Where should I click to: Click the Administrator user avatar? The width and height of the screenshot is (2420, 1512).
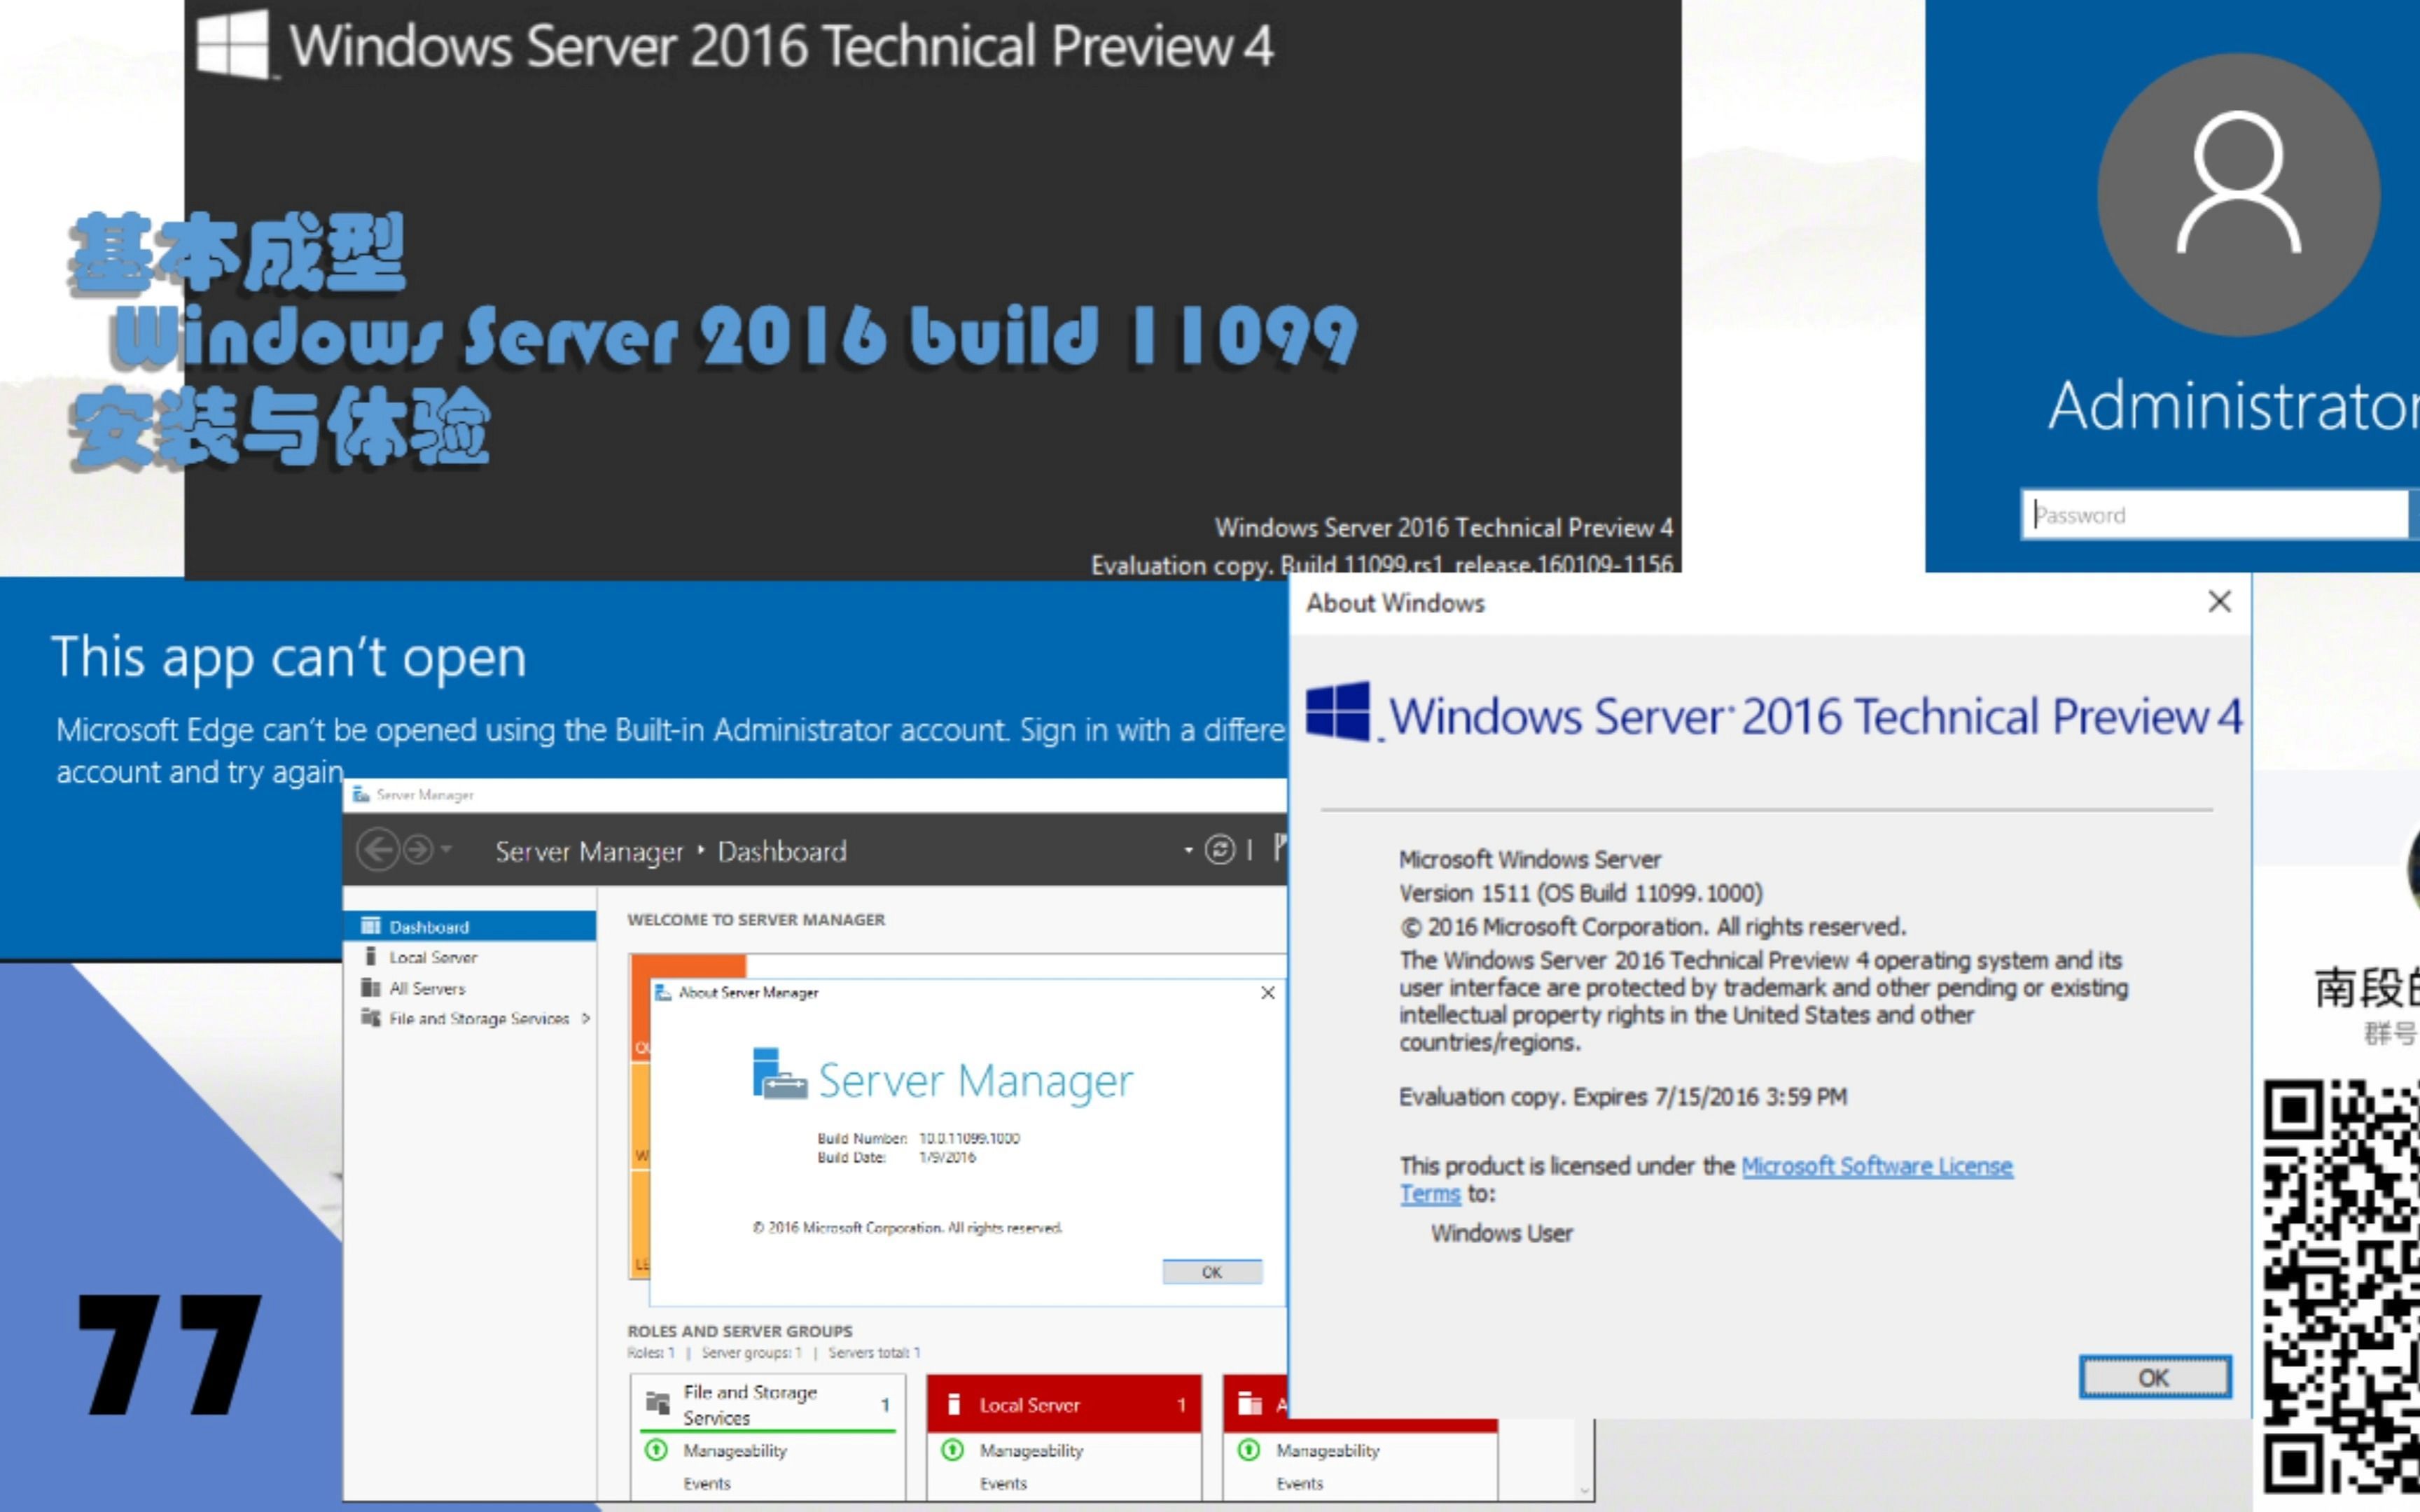[2238, 195]
